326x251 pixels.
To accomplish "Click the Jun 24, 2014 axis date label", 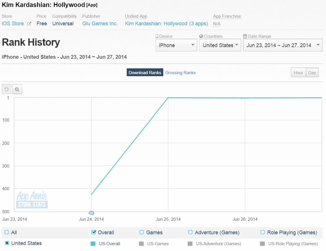I will tap(91, 219).
